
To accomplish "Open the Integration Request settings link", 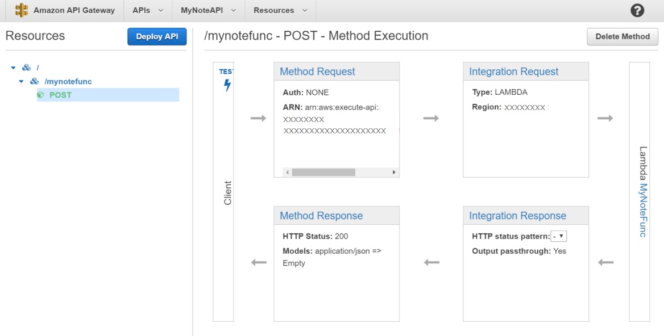I will (x=514, y=72).
